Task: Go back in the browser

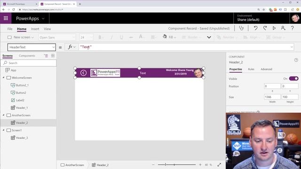Action: [4, 9]
